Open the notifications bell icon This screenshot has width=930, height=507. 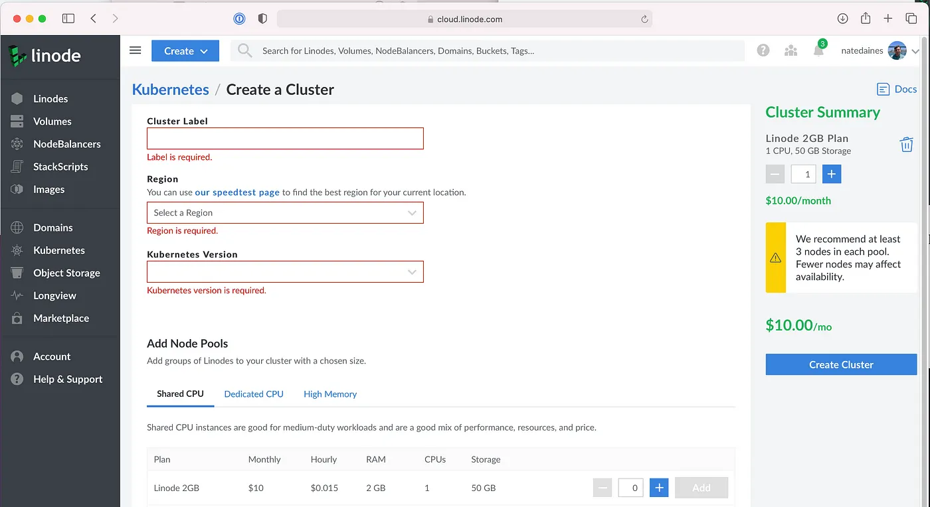[x=818, y=50]
